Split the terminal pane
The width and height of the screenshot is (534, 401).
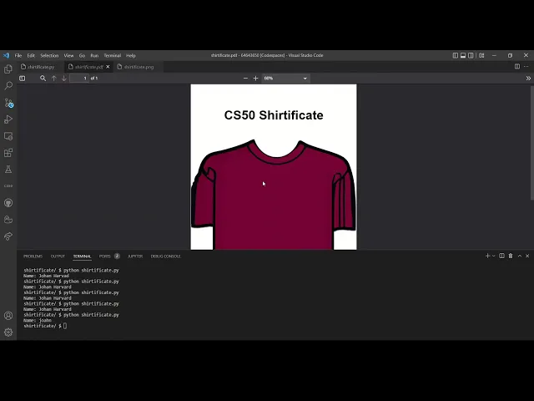(x=501, y=256)
